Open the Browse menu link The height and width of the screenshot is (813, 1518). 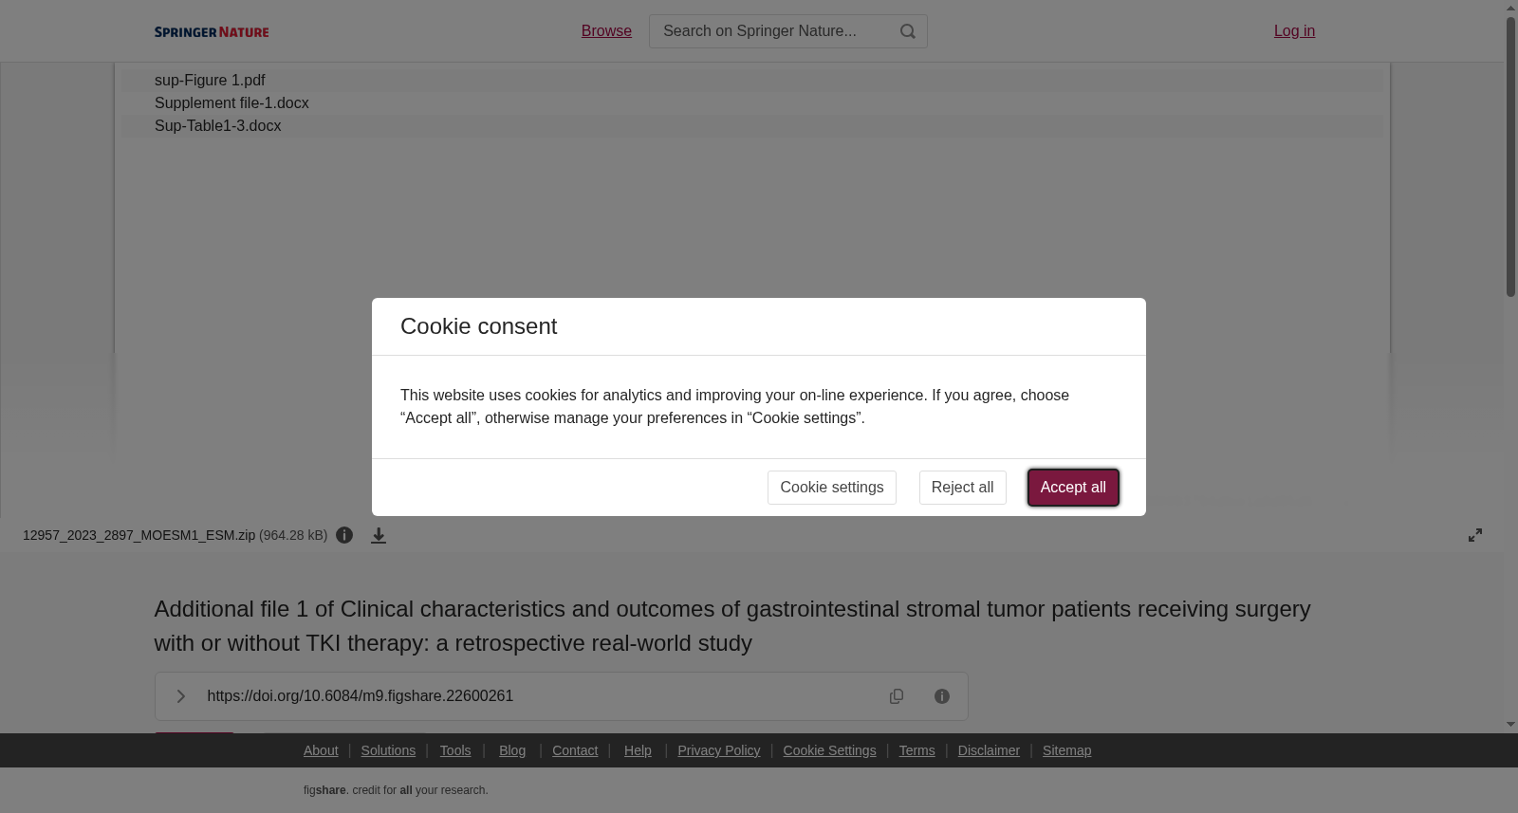606,31
